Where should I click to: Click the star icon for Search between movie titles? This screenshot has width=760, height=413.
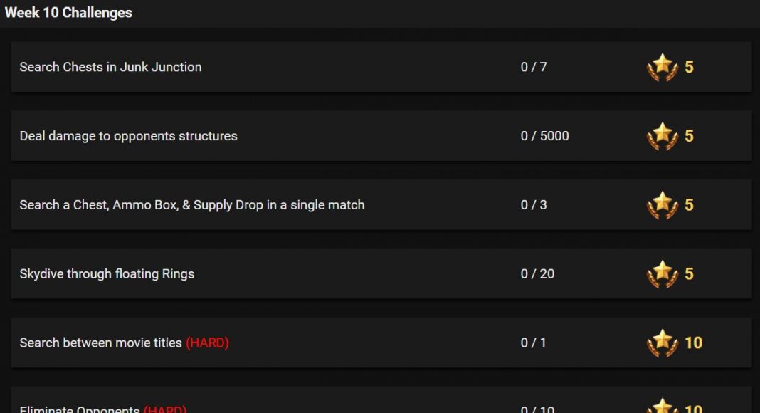click(662, 343)
